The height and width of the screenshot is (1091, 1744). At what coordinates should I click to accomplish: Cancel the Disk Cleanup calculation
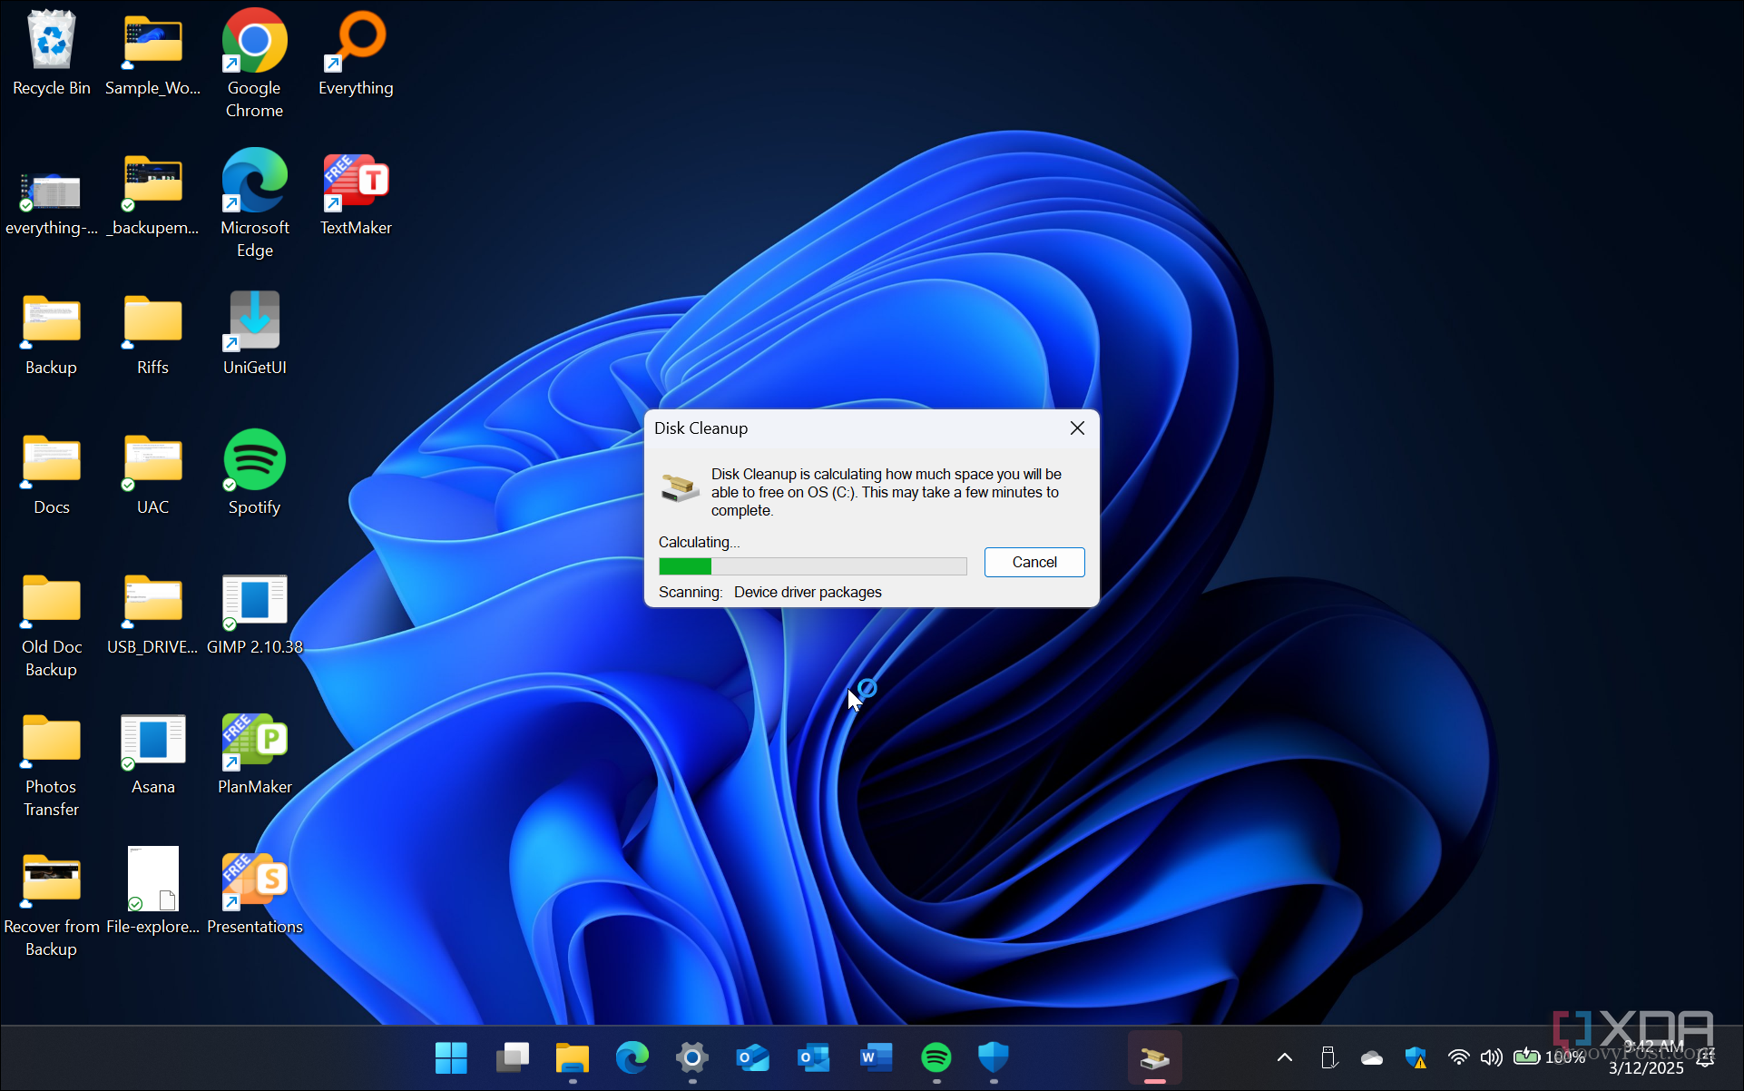click(1034, 562)
